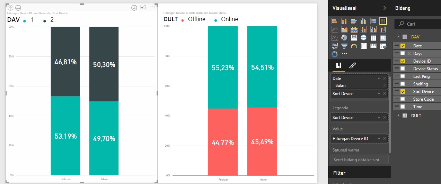The width and height of the screenshot is (441, 184).
Task: Switch to the Fields (bar chart) tab
Action: tap(339, 65)
